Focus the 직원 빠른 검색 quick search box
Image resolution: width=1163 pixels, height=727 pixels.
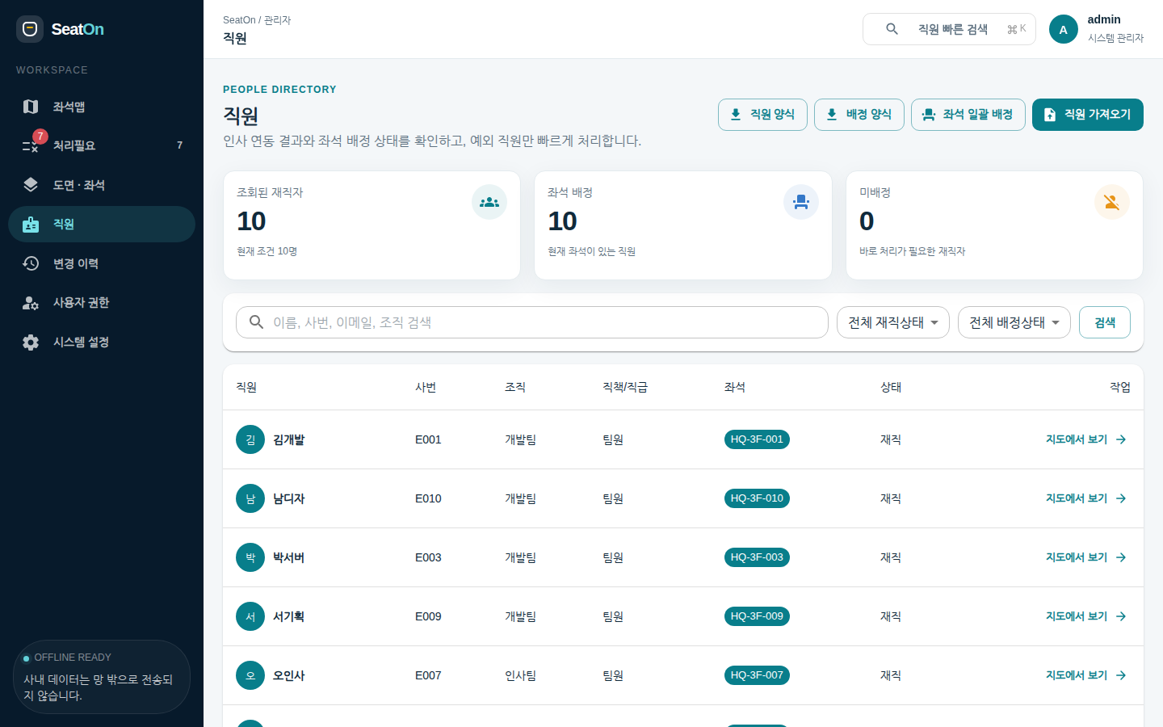coord(949,29)
